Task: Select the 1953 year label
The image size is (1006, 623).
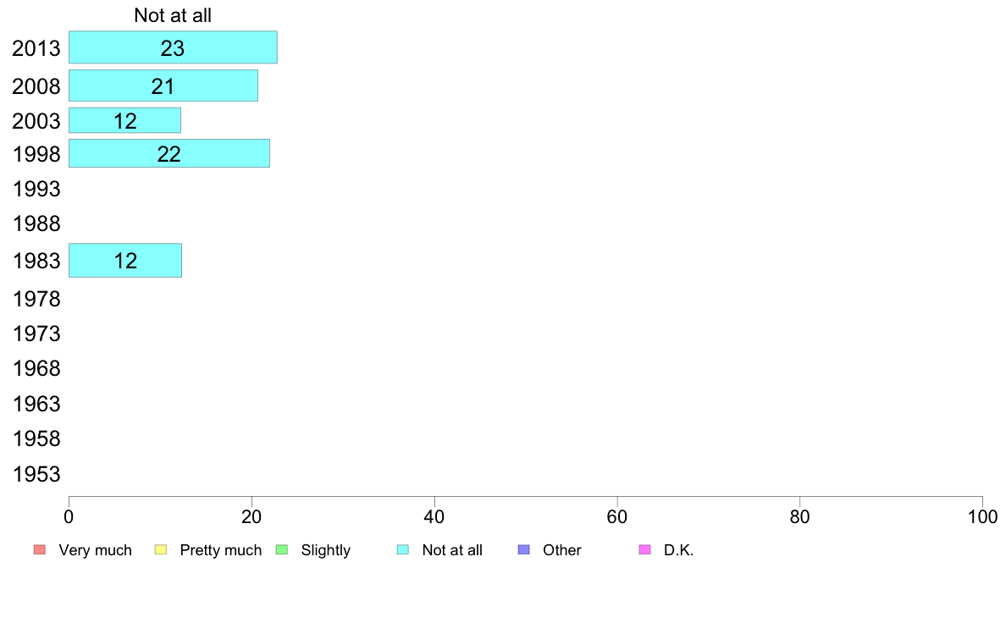Action: (36, 474)
